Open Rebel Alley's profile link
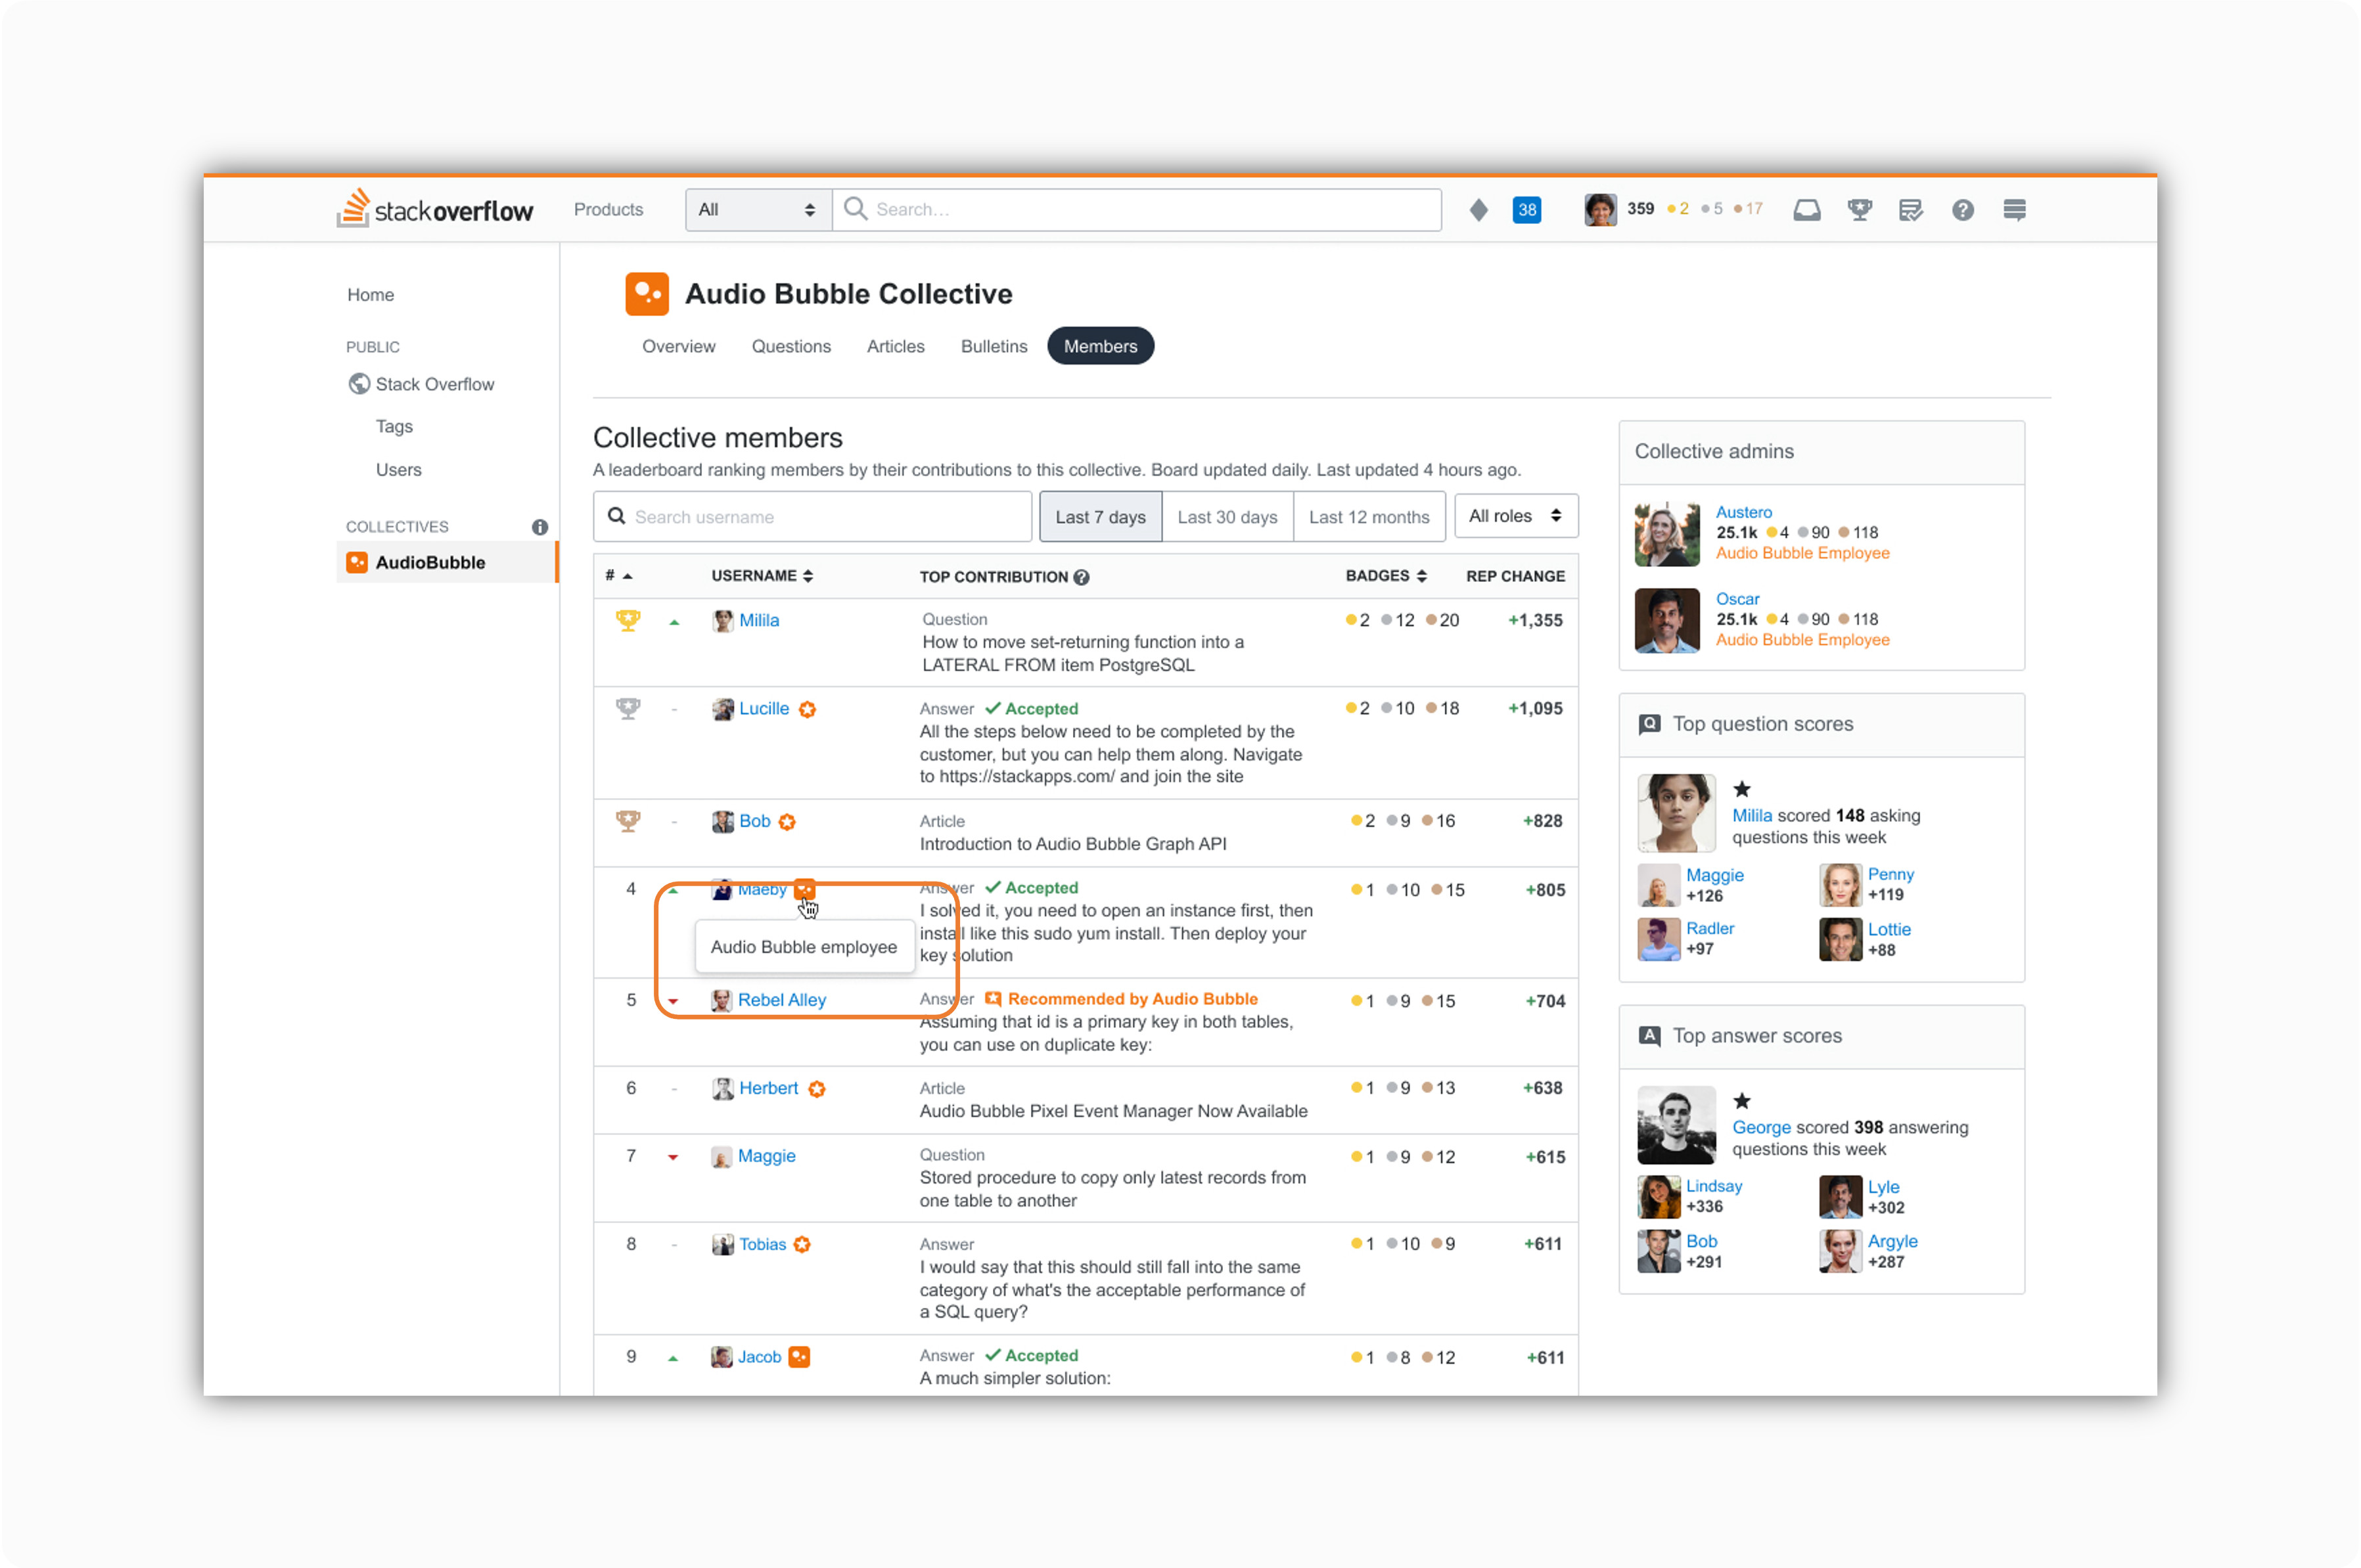Screen dimensions: 2361x1568 [x=781, y=1000]
